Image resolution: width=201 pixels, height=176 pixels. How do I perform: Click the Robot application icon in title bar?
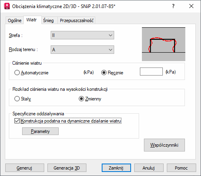tap(7, 6)
